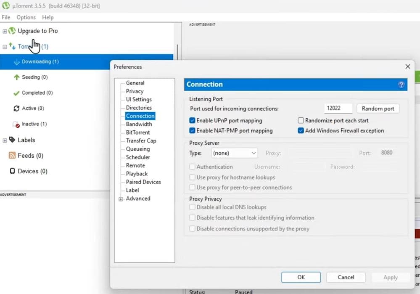This screenshot has height=294, width=420.
Task: Click the Random port button
Action: [x=378, y=109]
